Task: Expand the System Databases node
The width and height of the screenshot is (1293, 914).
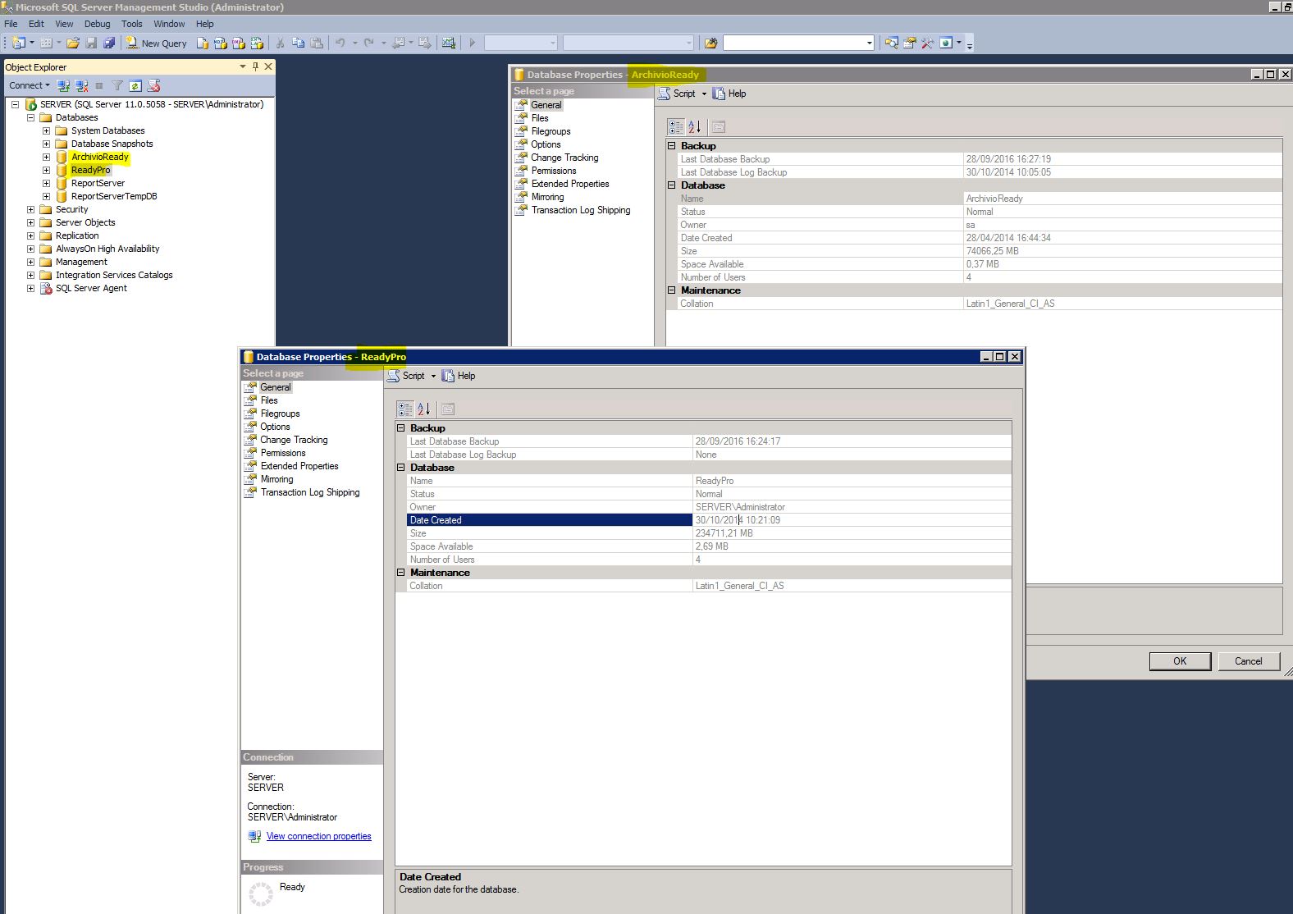Action: [x=46, y=130]
